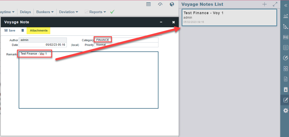Image resolution: width=289 pixels, height=137 pixels.
Task: Open the Reports dropdown menu
Action: pos(95,12)
